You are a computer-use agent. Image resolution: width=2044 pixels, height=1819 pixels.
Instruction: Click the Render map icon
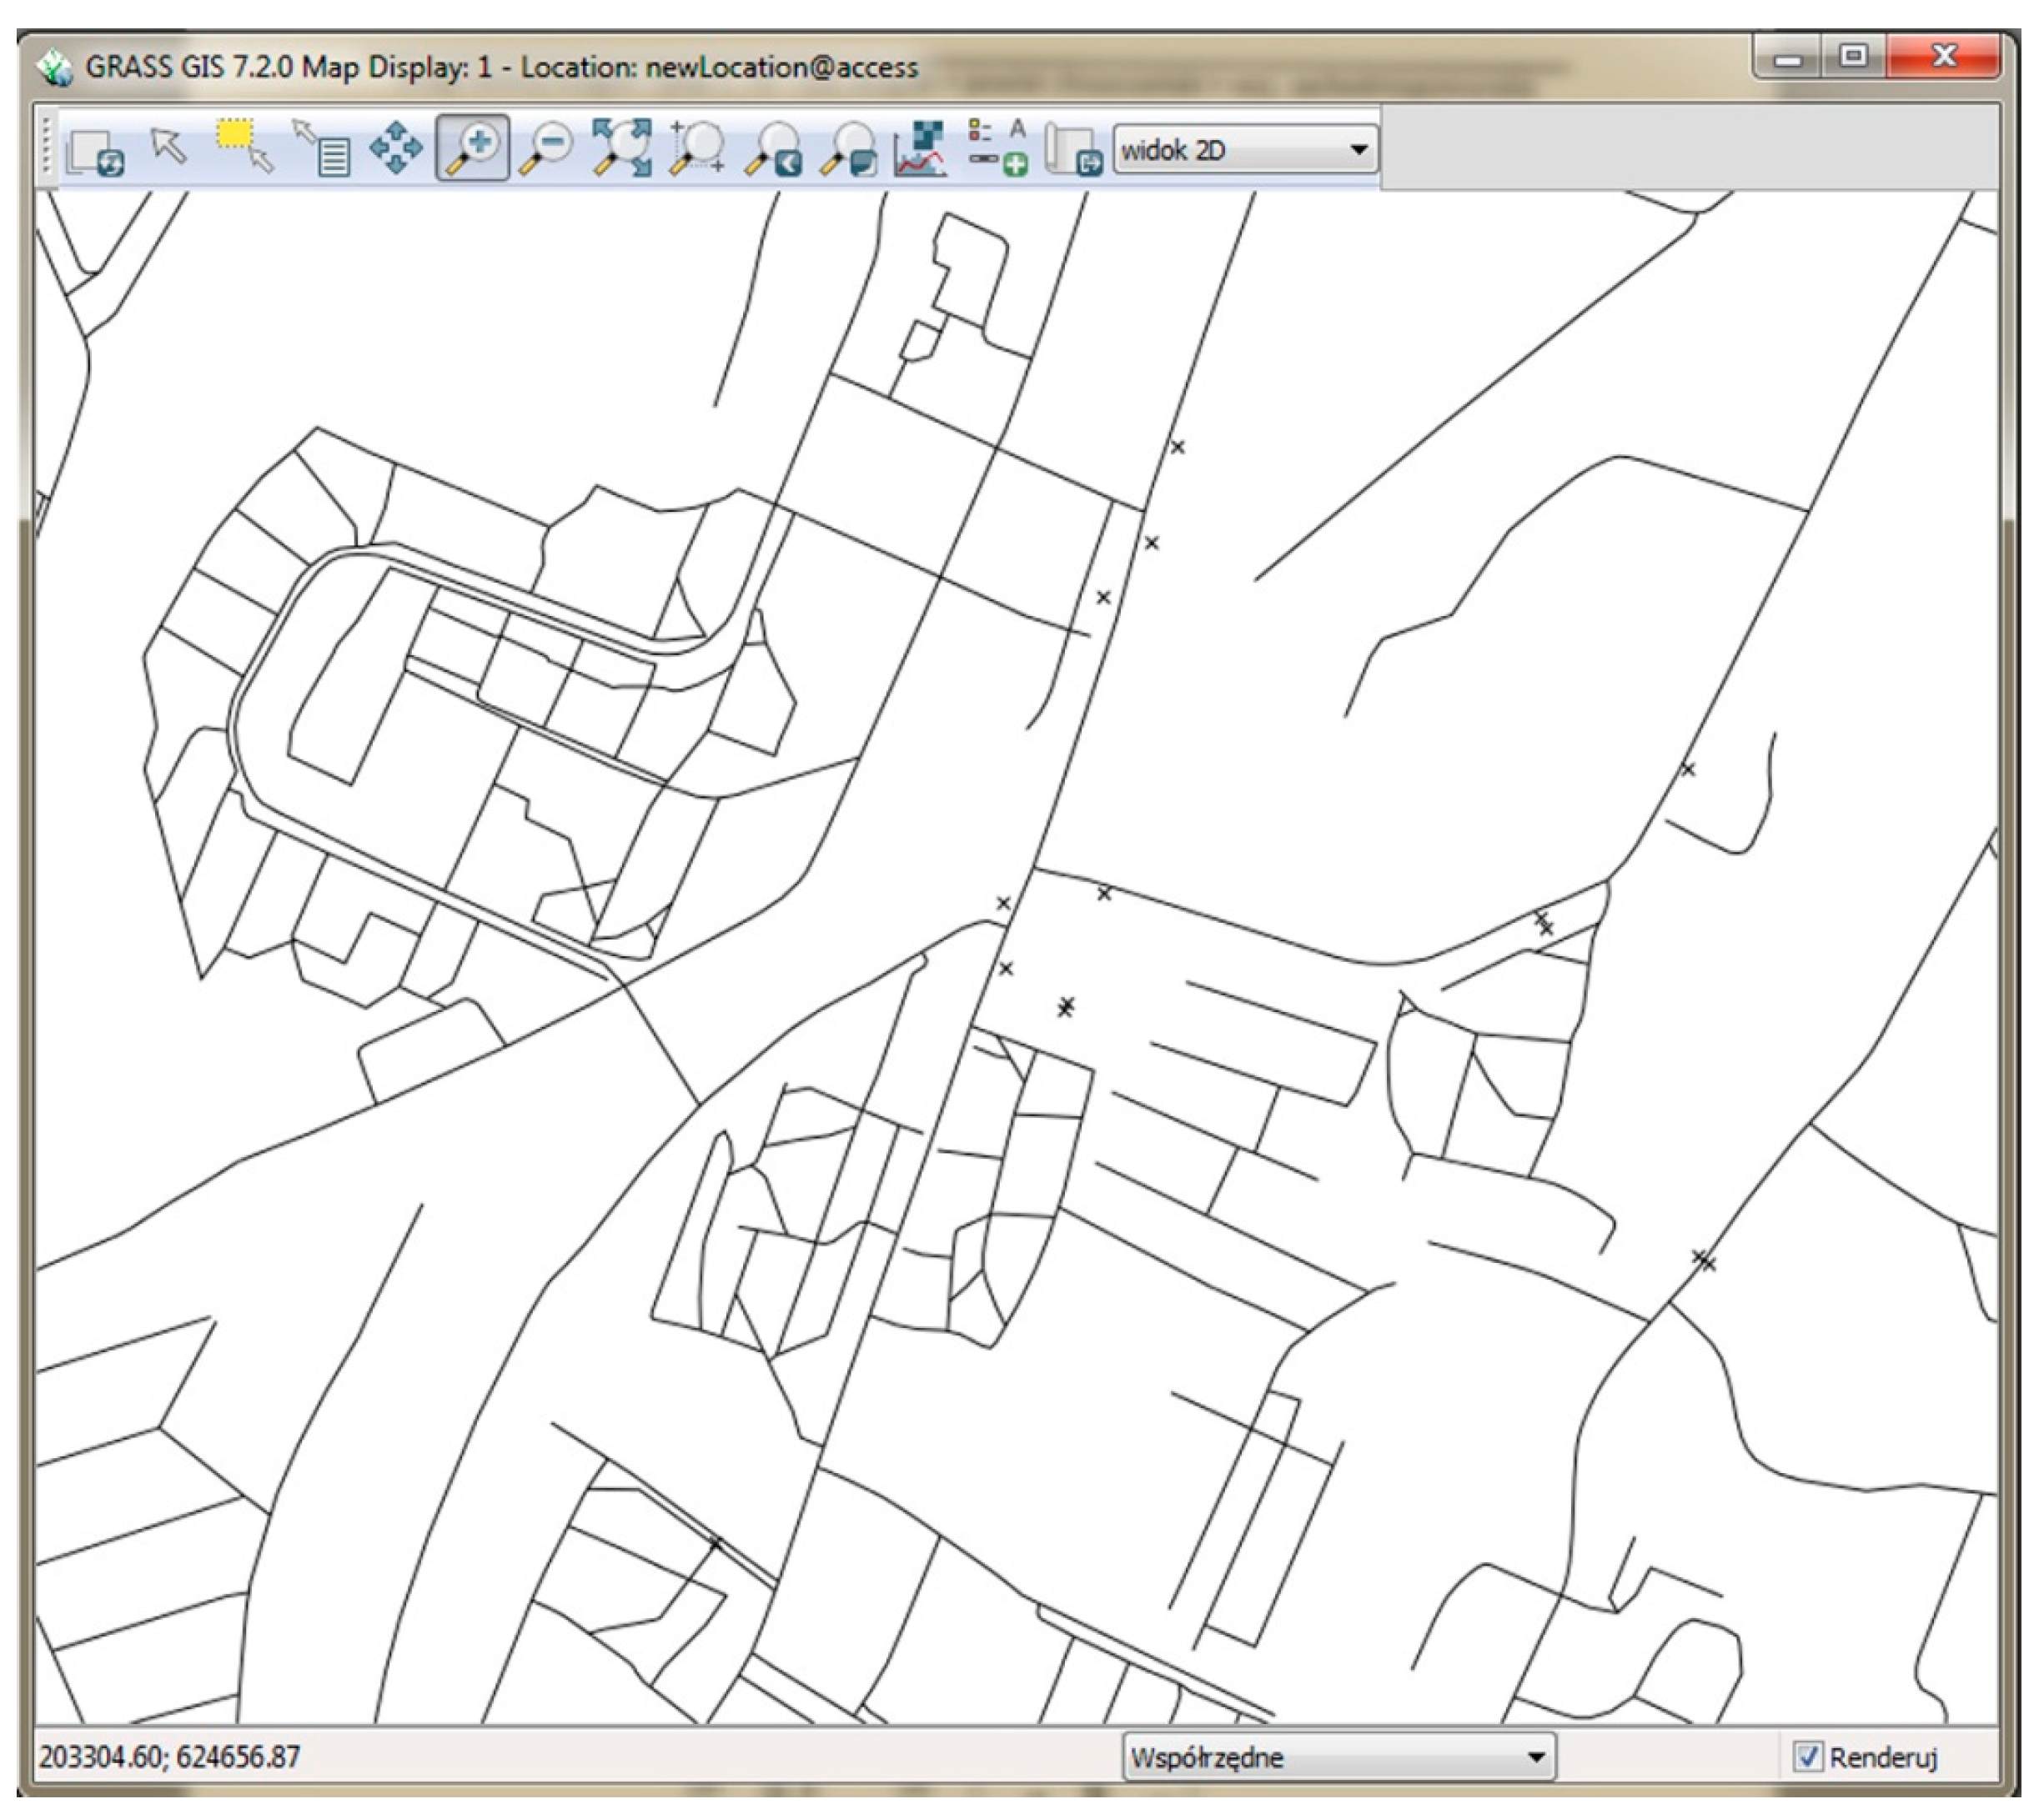click(x=95, y=152)
